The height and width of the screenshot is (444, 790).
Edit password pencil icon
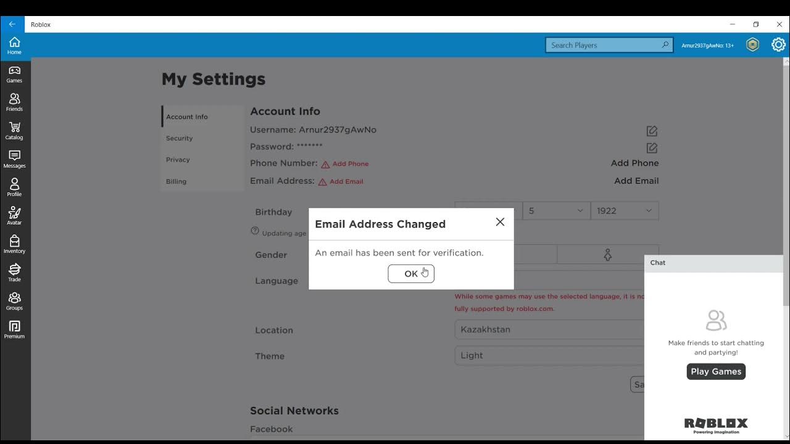[x=652, y=148]
